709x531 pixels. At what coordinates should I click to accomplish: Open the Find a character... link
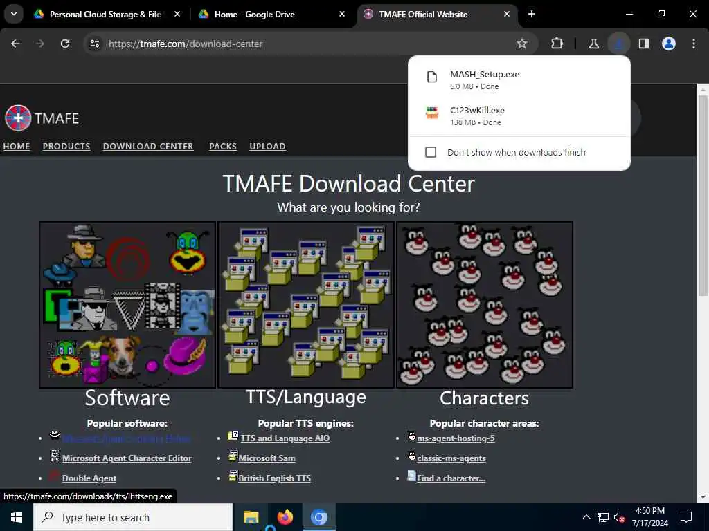pyautogui.click(x=451, y=478)
